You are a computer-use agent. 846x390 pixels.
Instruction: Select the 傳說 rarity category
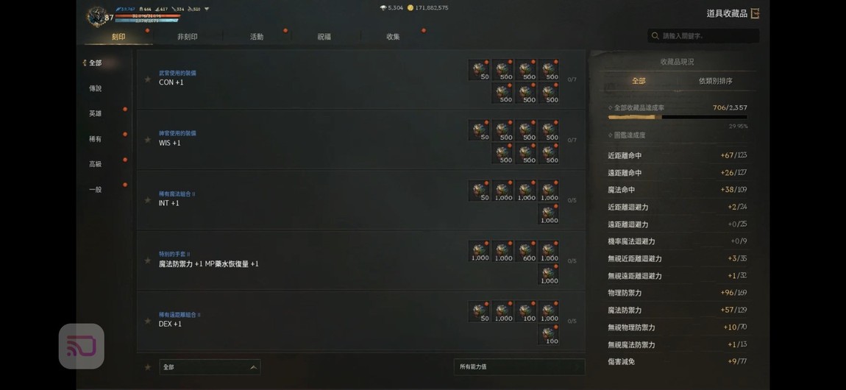pyautogui.click(x=96, y=88)
